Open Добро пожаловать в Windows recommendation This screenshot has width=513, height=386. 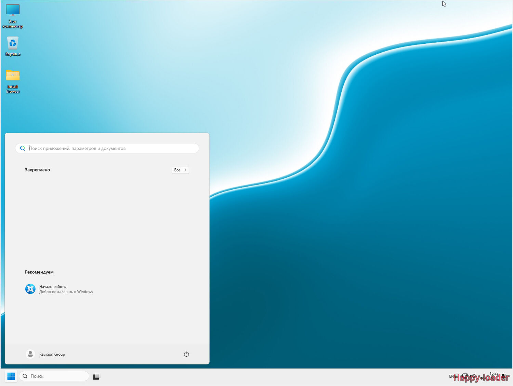[x=66, y=292]
